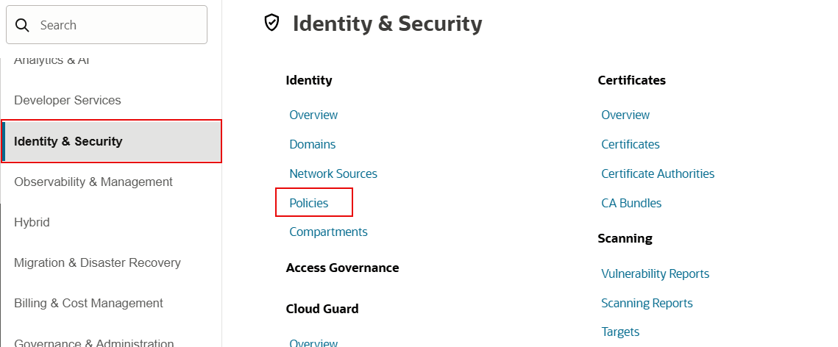Open Certificate Authorities page
Image resolution: width=838 pixels, height=347 pixels.
pos(657,173)
